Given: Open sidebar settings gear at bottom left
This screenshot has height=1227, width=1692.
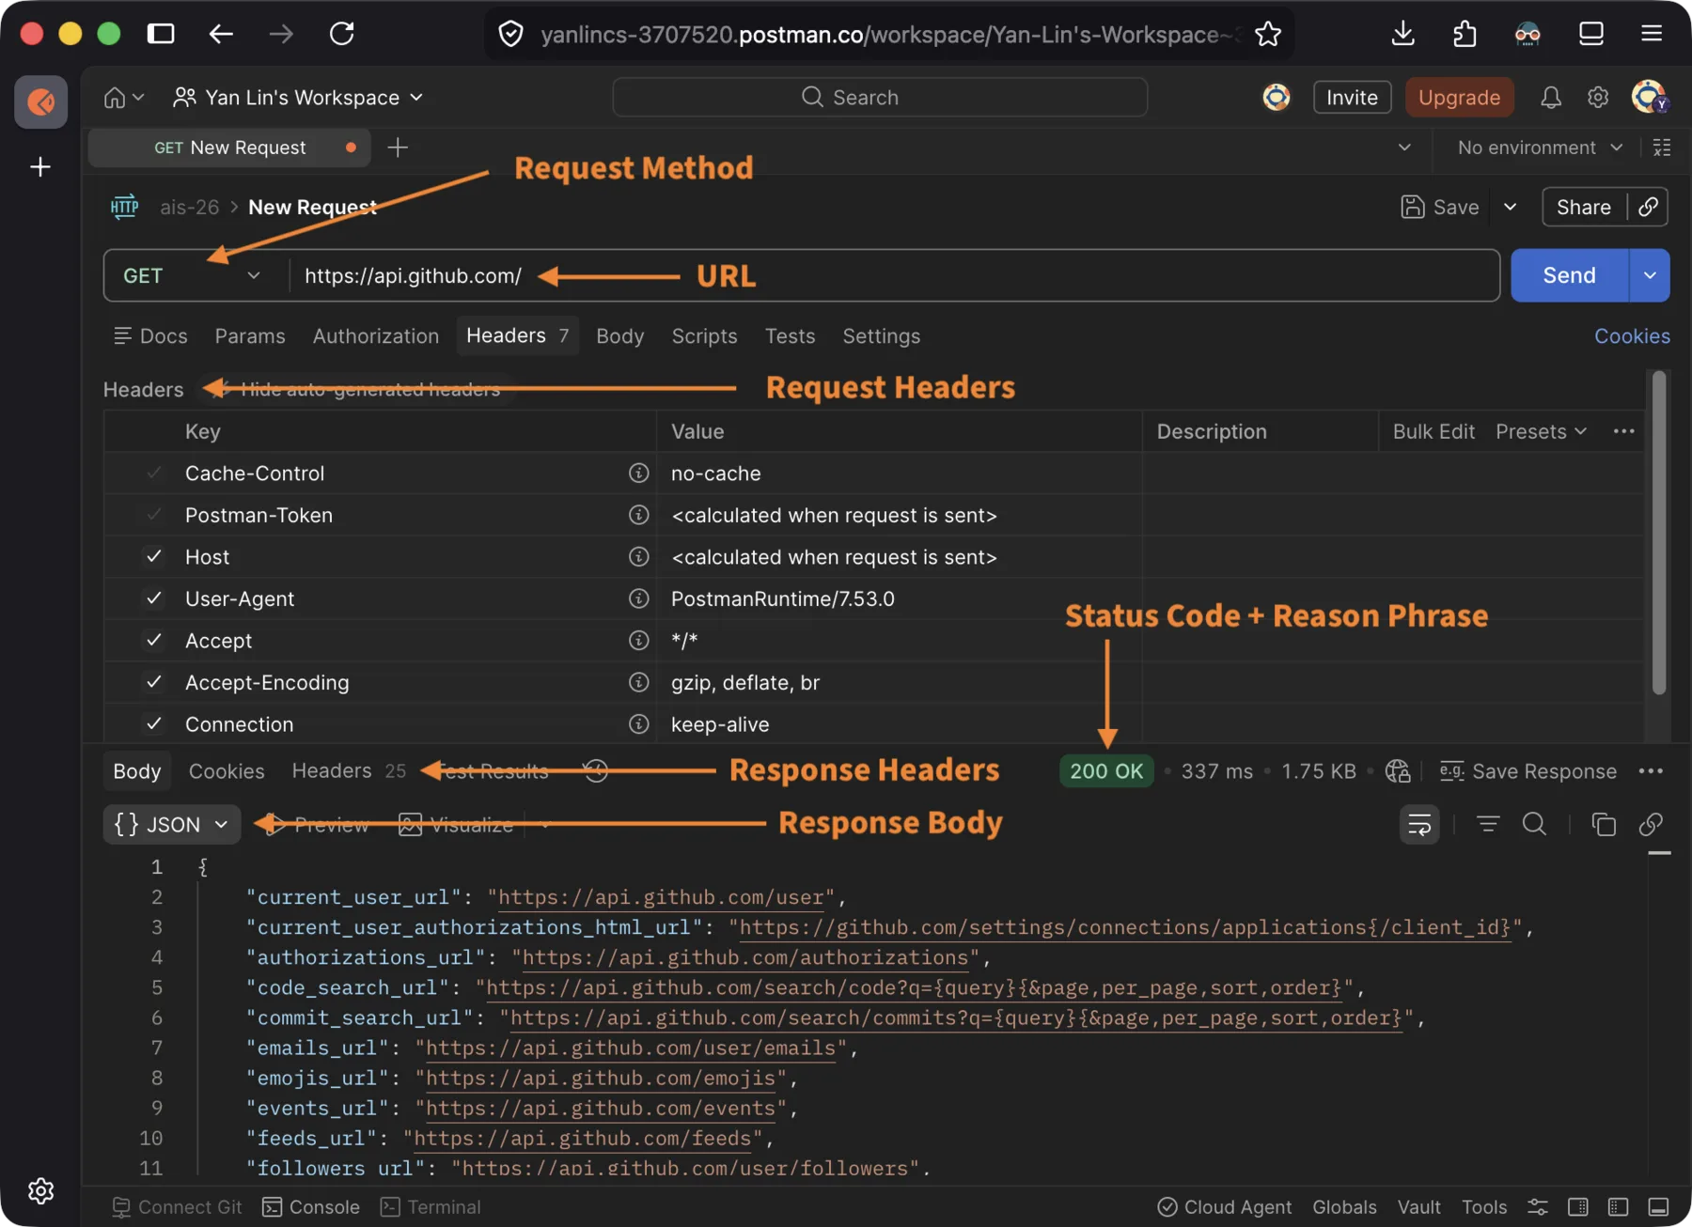Looking at the screenshot, I should point(40,1191).
